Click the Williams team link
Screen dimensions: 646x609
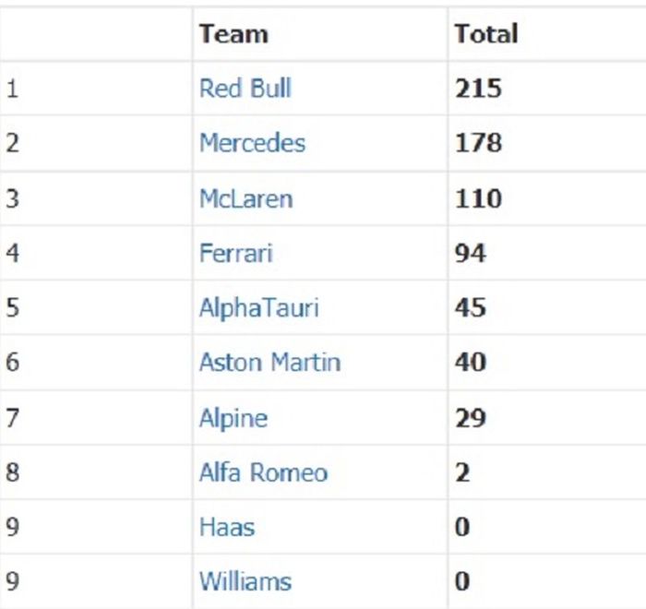[245, 582]
